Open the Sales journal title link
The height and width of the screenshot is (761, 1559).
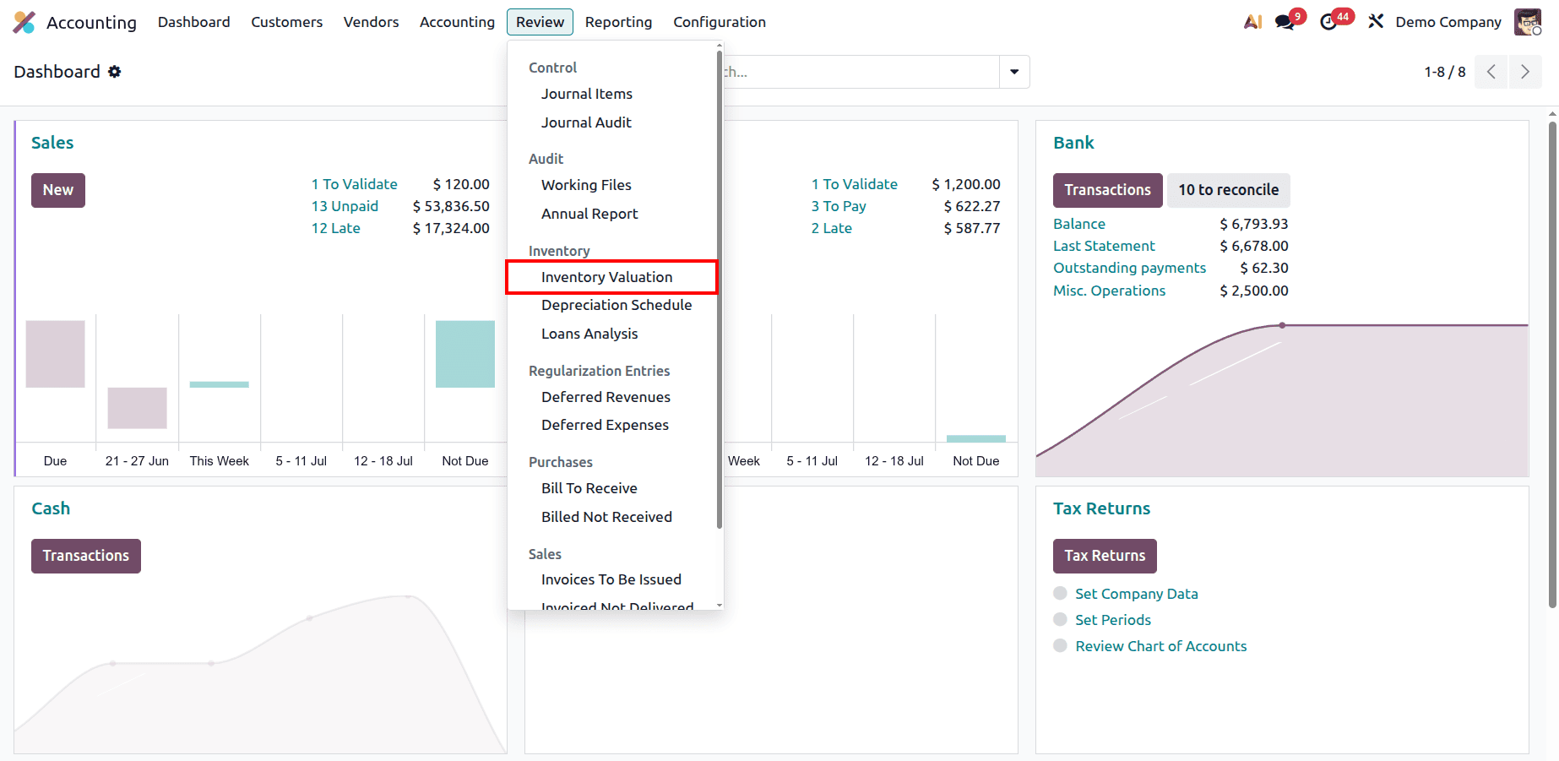52,143
